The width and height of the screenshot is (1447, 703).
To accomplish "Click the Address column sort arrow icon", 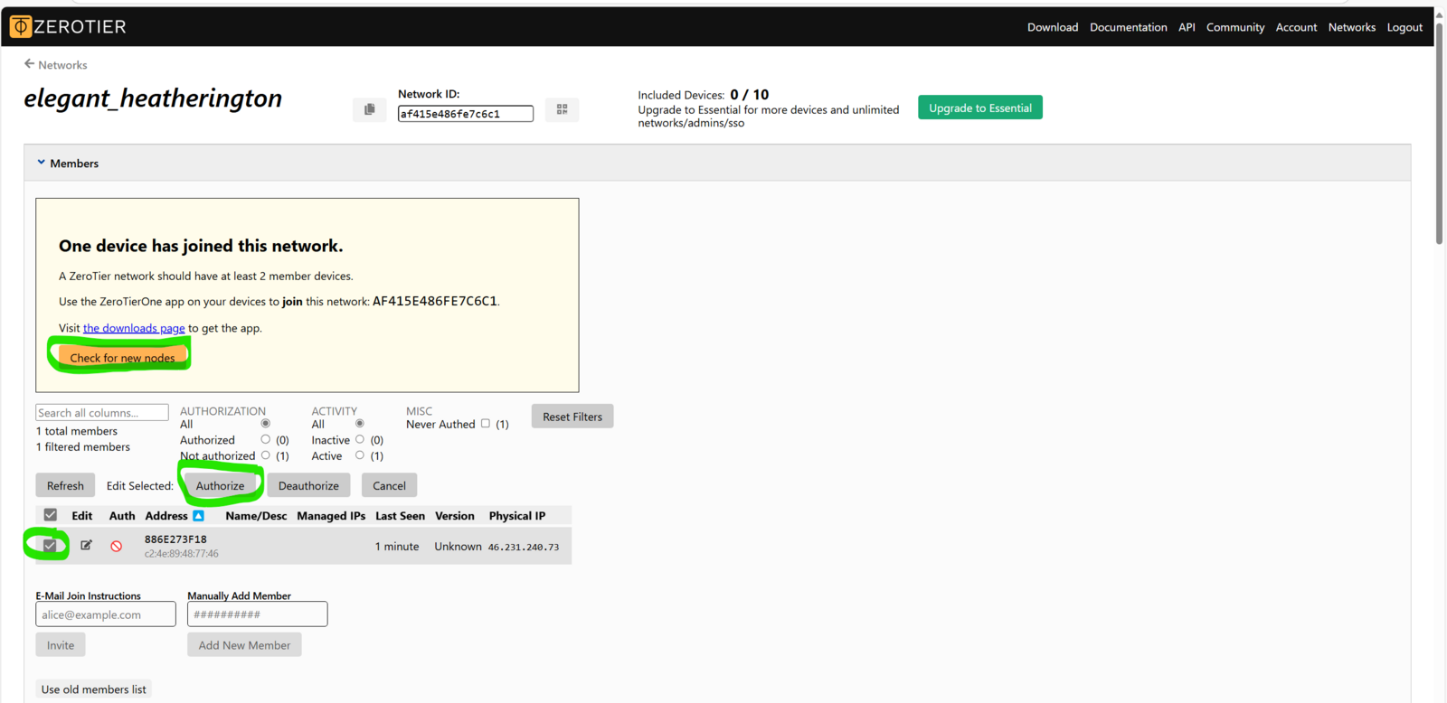I will [198, 516].
